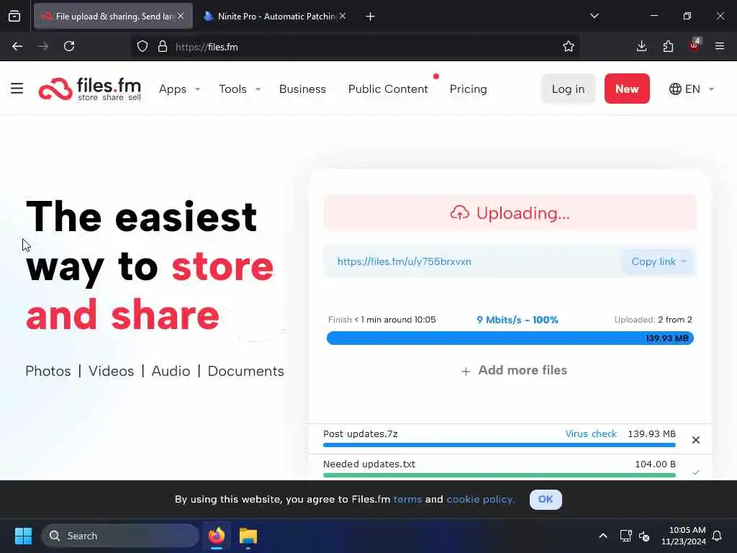
Task: Open a new browser tab
Action: click(370, 17)
